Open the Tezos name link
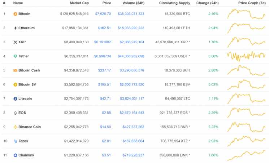Viewport: 269px width, 163px height. click(23, 141)
